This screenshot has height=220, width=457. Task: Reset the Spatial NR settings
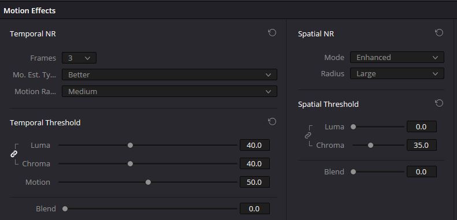[x=439, y=33]
